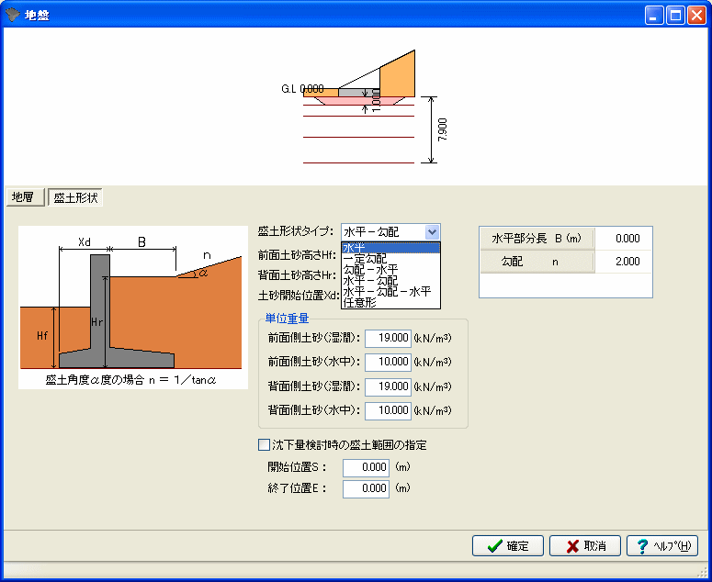Click the red X icon on 取消
The image size is (712, 582).
(573, 546)
